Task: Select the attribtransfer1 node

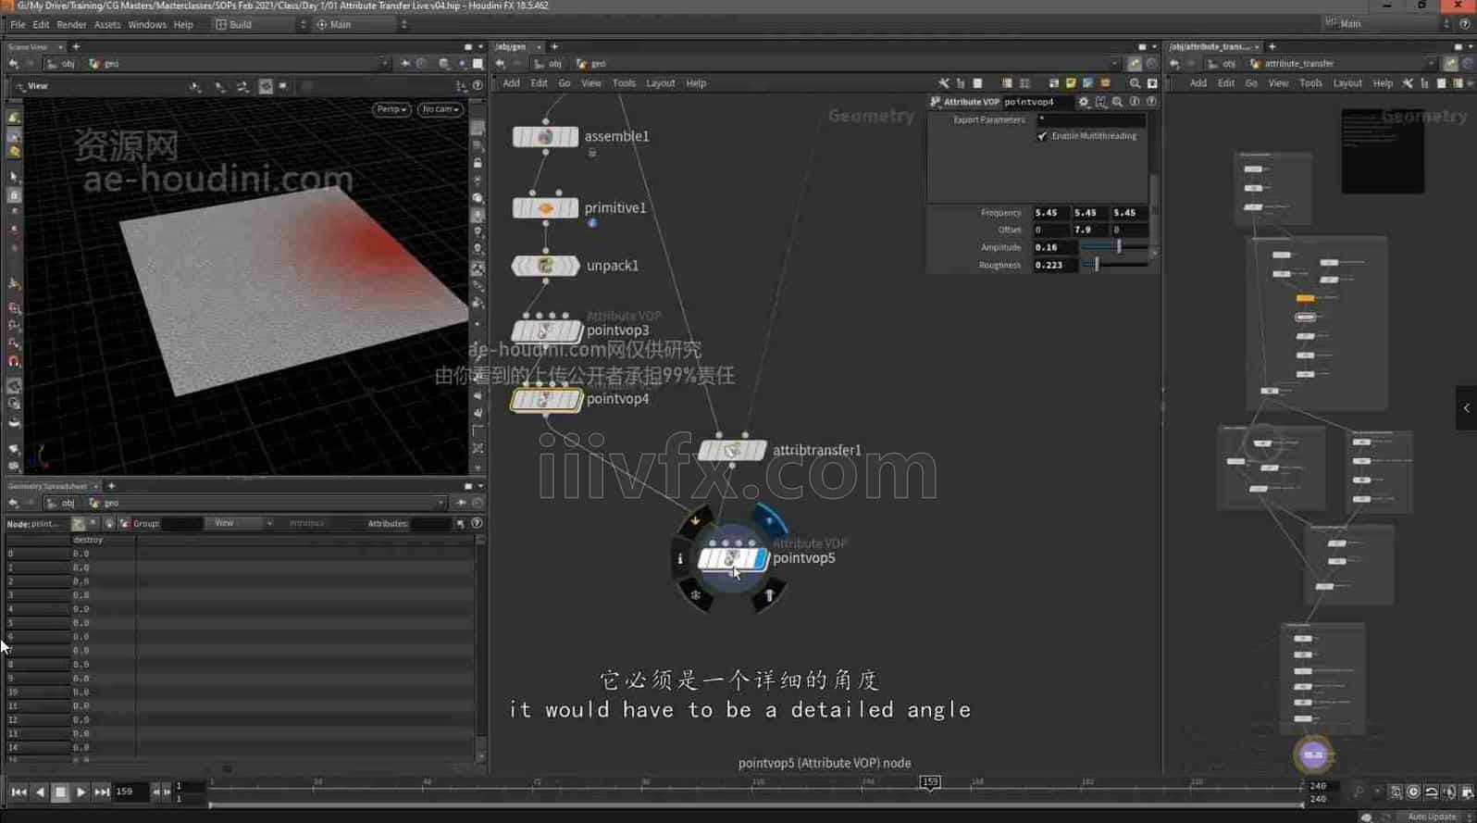Action: 731,451
